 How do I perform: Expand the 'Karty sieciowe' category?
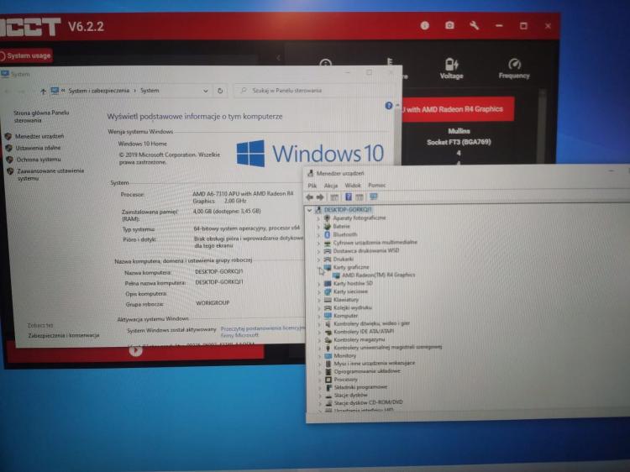(319, 292)
